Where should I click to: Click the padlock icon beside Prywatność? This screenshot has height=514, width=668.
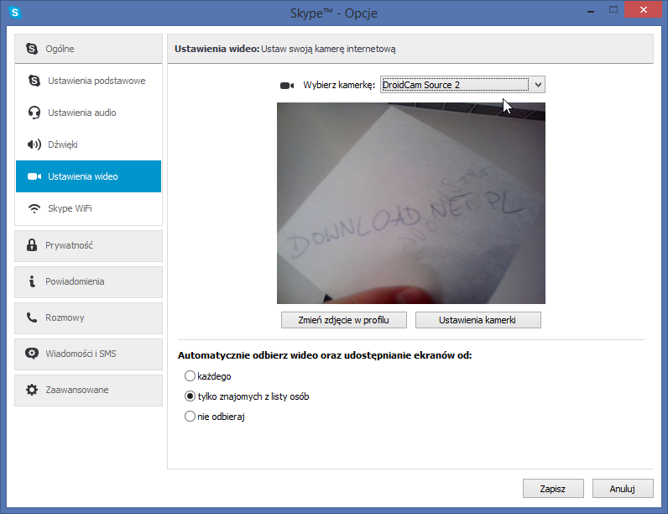(32, 245)
